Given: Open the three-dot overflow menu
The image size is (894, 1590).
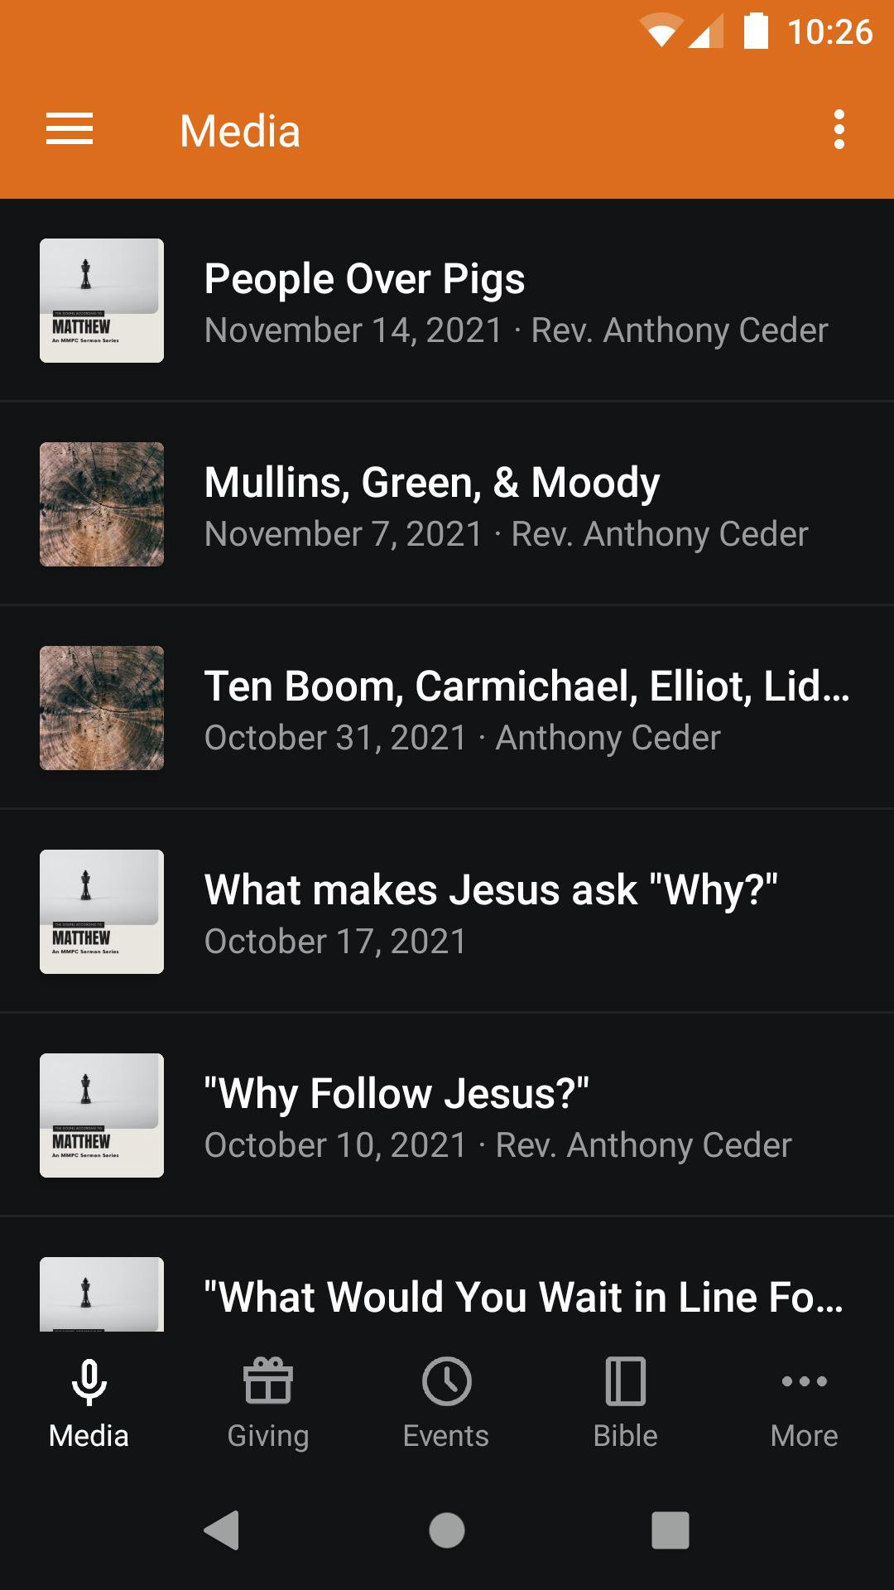Looking at the screenshot, I should click(839, 130).
